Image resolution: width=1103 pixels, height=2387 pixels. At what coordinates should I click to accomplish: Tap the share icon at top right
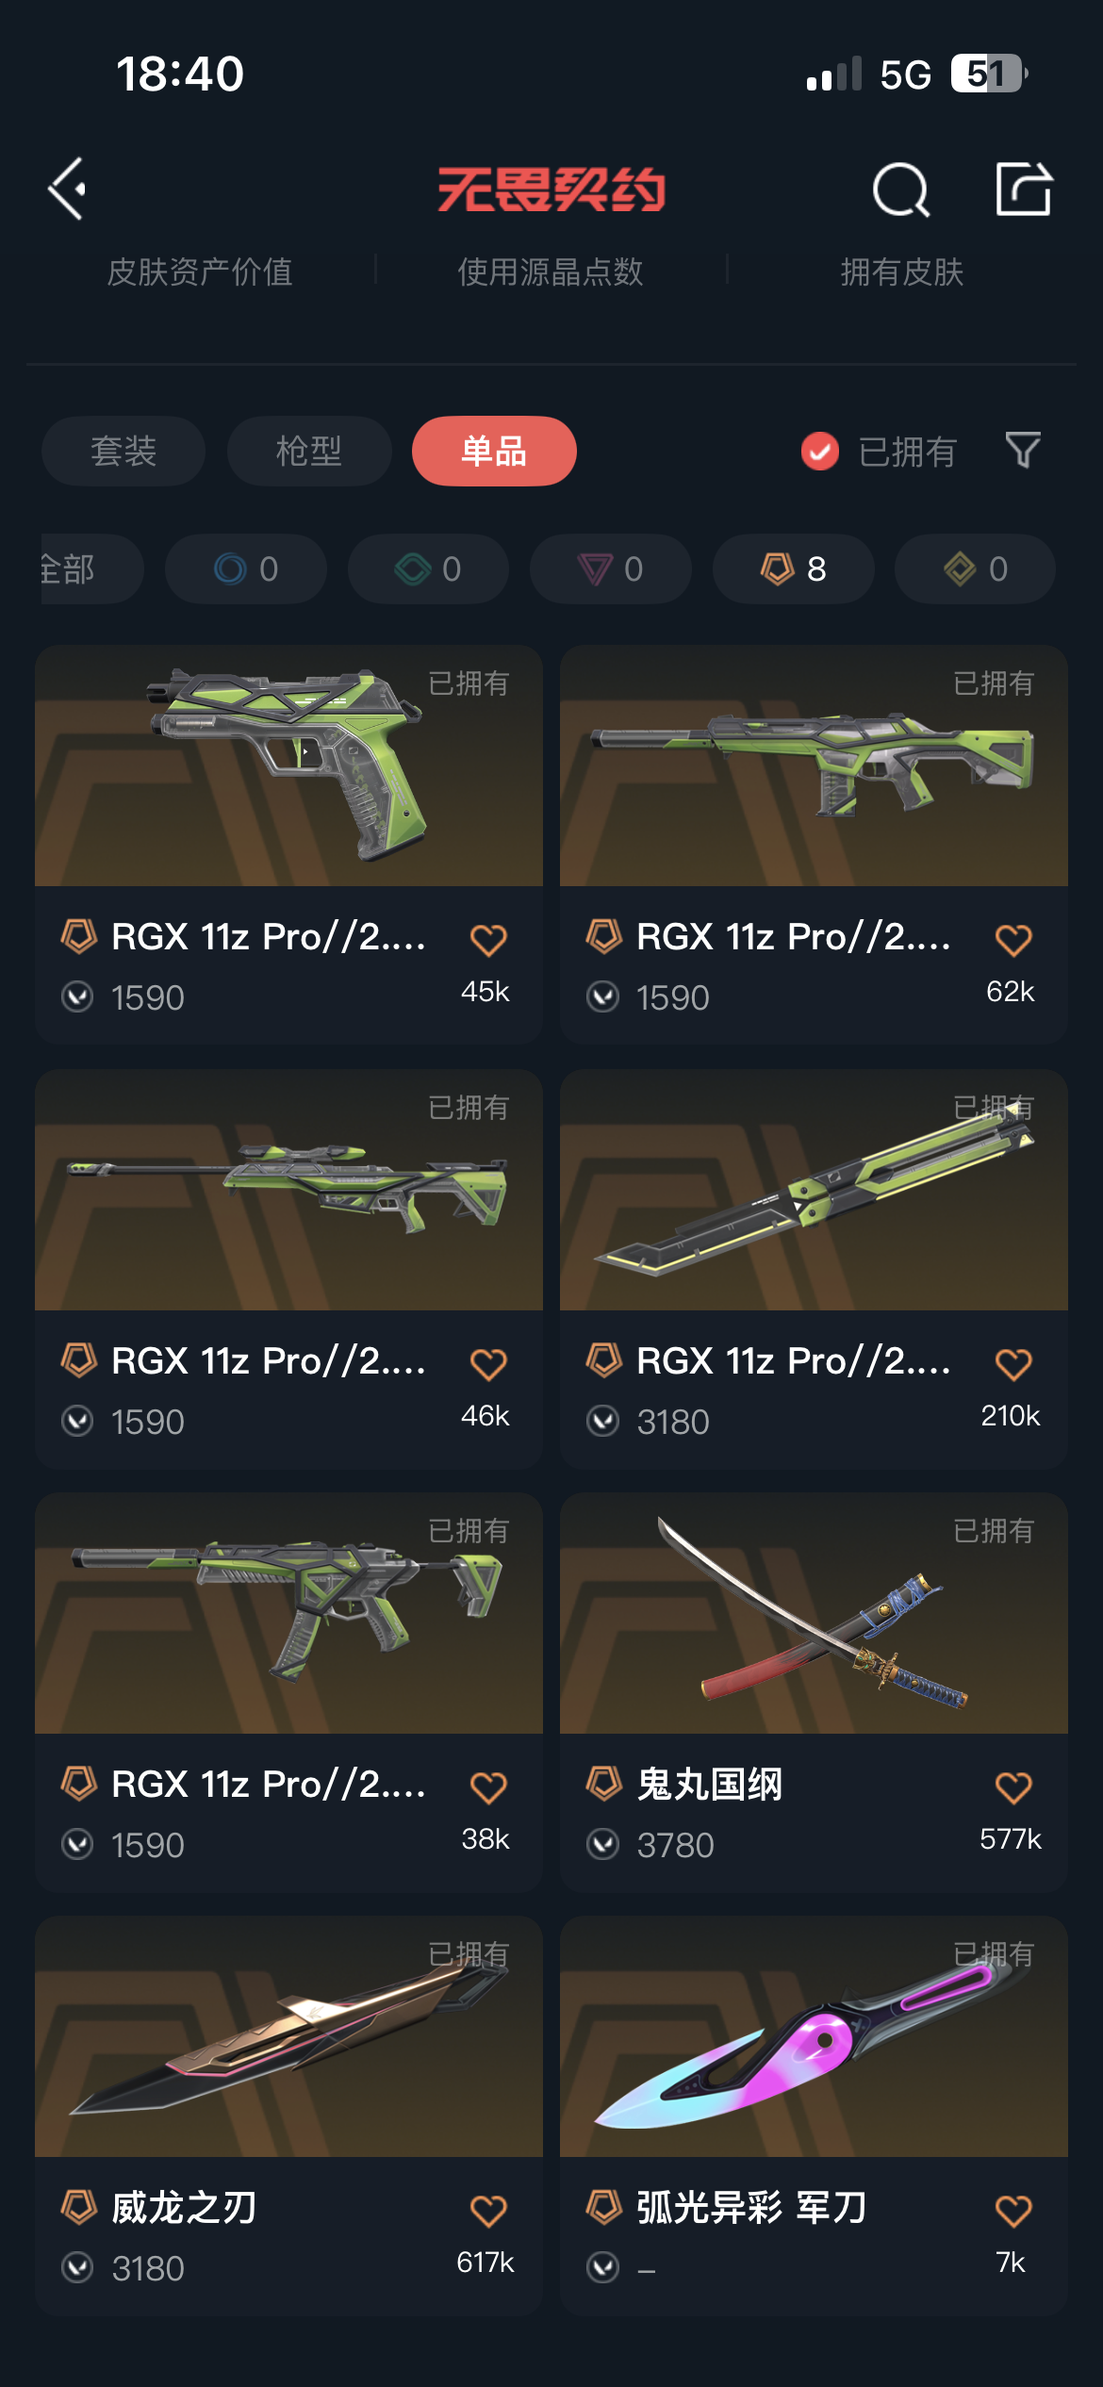pos(1024,189)
